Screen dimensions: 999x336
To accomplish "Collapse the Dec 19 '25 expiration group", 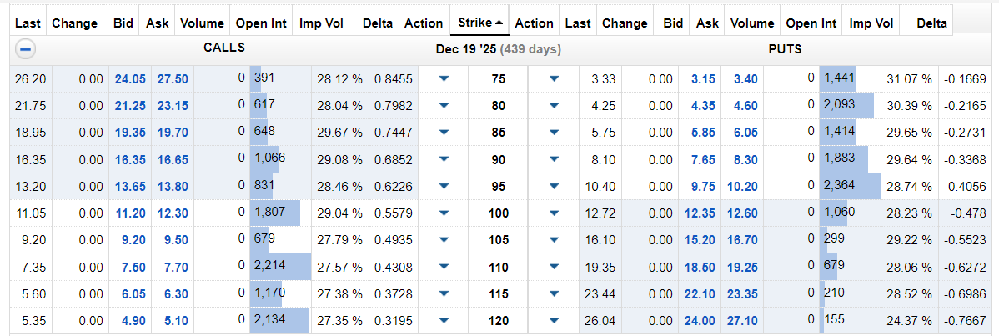I will click(x=26, y=49).
